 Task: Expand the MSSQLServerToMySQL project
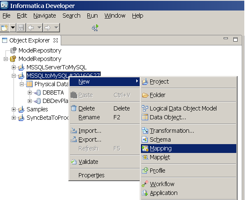[x=14, y=67]
